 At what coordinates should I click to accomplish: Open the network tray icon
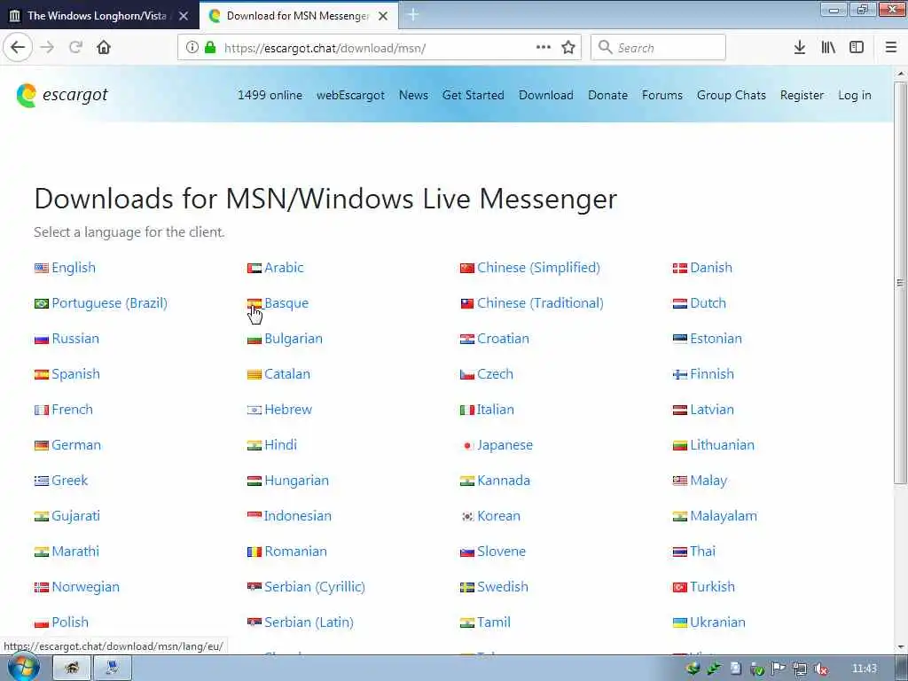[x=800, y=669]
